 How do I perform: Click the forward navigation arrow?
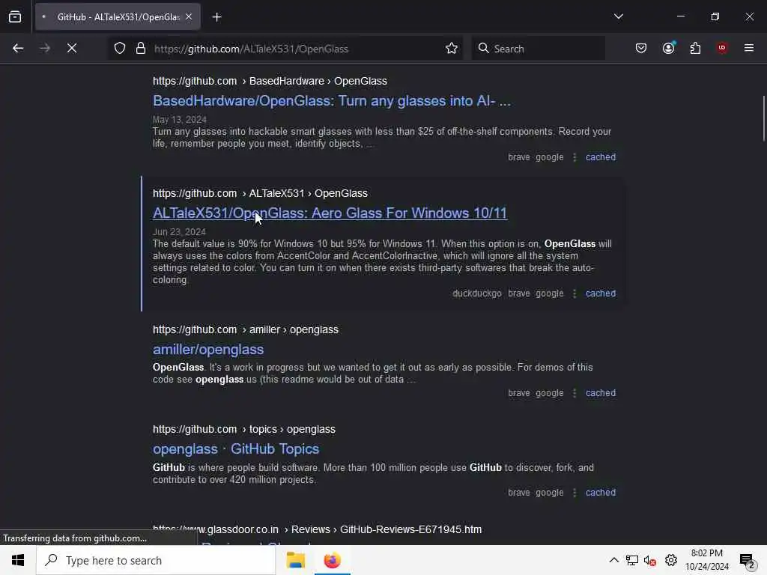44,49
